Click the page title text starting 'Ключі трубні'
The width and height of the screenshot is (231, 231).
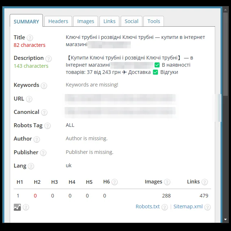click(135, 41)
